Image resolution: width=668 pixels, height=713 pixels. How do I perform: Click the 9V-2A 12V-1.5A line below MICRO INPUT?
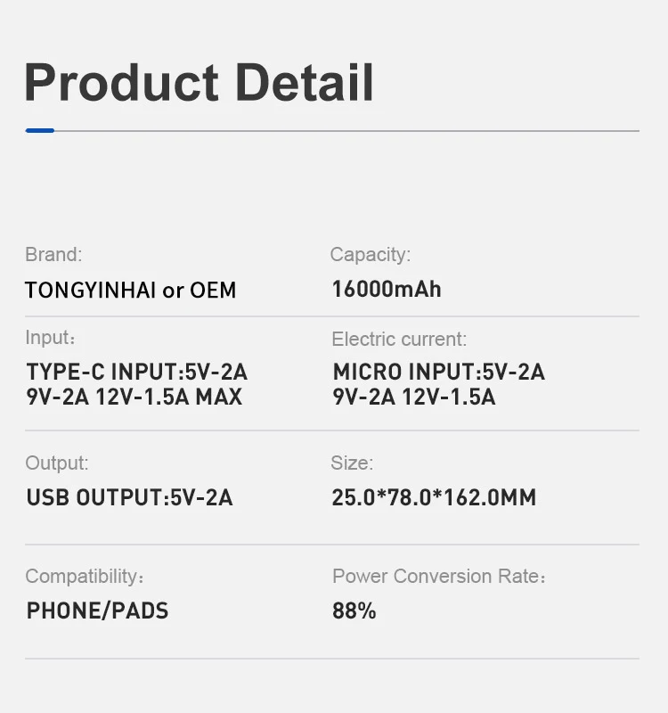(414, 397)
